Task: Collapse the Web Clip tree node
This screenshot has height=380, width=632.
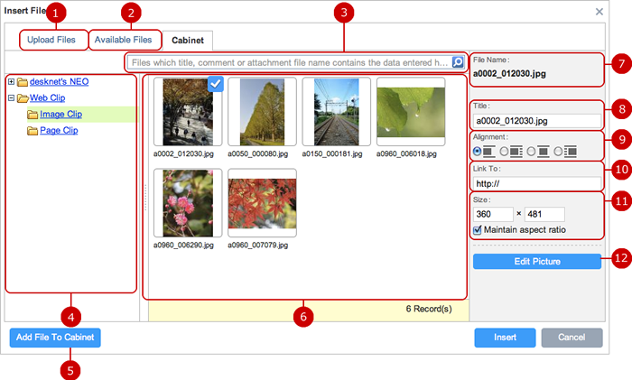Action: (x=10, y=97)
